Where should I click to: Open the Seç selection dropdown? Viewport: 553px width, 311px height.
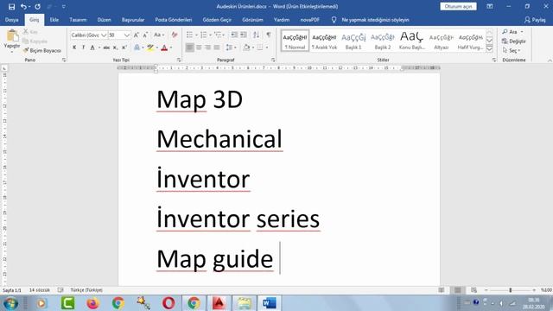coord(512,50)
